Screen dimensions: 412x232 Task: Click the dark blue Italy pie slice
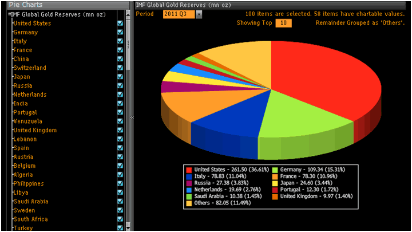[x=234, y=119]
